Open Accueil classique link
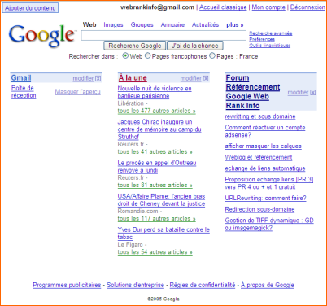327x306 pixels. point(223,7)
